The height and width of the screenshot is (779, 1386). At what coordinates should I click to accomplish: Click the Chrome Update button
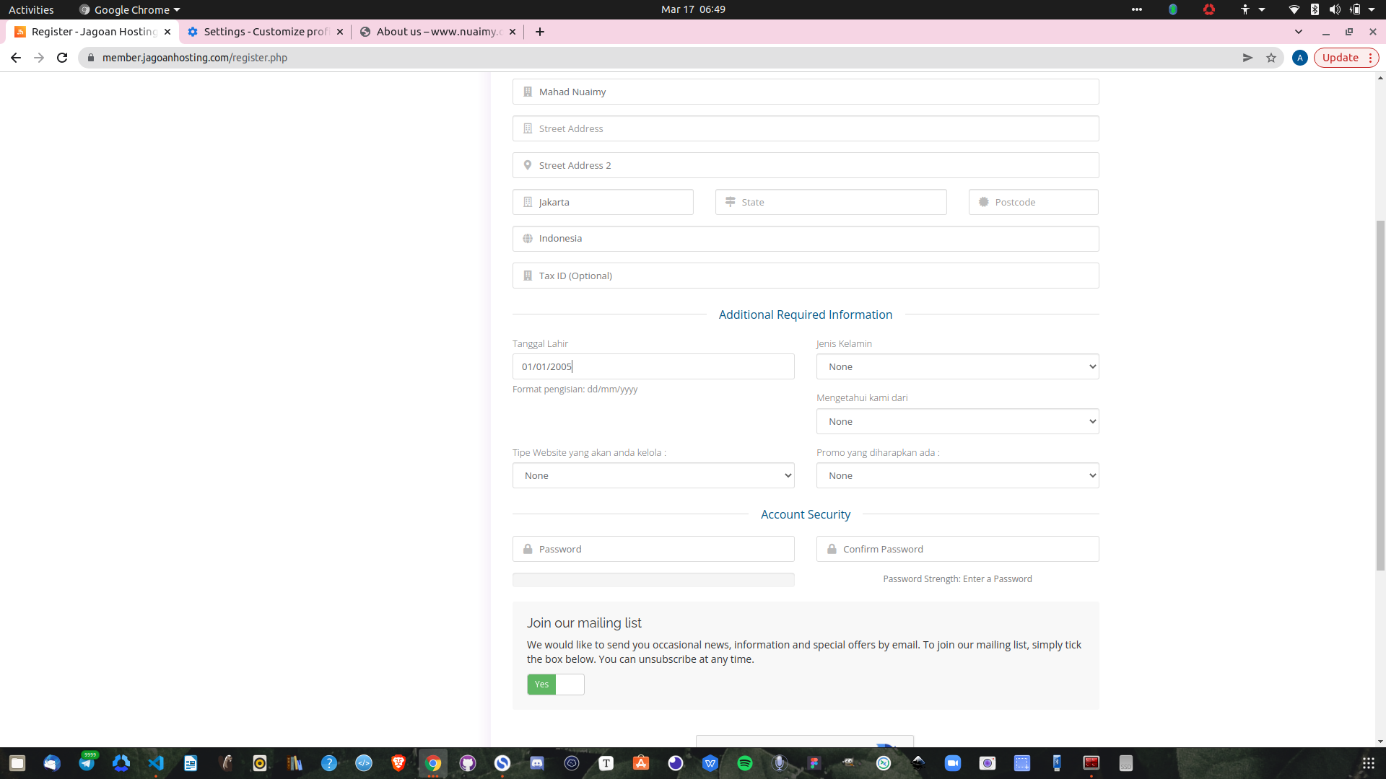[x=1340, y=58]
